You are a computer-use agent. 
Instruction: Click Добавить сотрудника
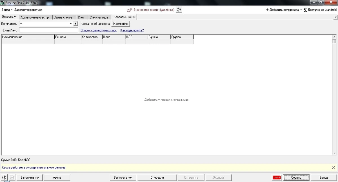click(x=282, y=10)
